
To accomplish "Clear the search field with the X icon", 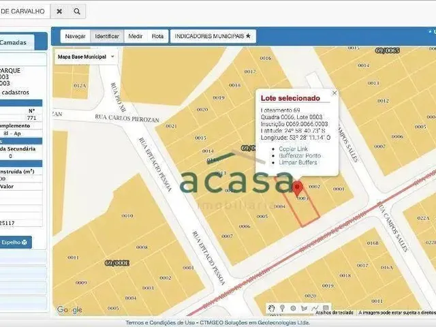I will click(59, 12).
